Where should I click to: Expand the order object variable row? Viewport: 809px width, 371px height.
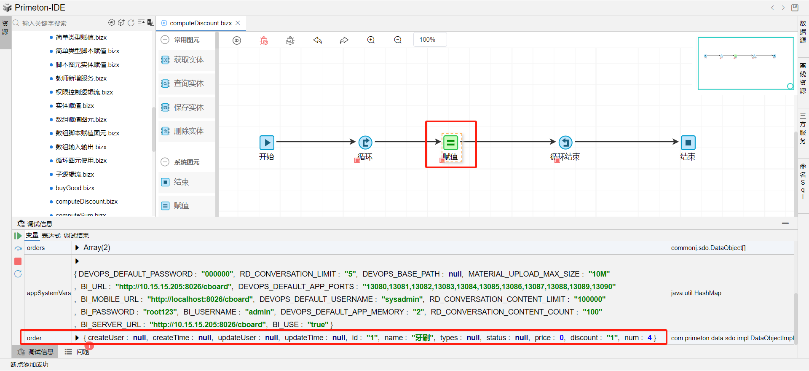pyautogui.click(x=77, y=338)
